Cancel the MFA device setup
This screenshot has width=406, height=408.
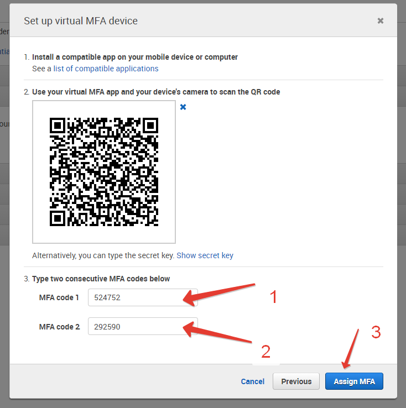click(x=252, y=381)
